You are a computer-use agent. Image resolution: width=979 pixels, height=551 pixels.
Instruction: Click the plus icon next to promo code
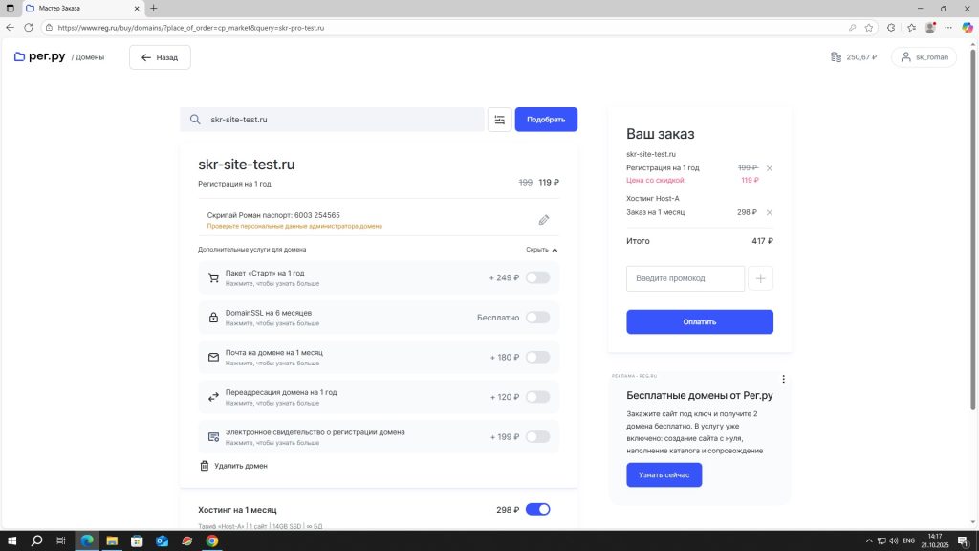[760, 278]
